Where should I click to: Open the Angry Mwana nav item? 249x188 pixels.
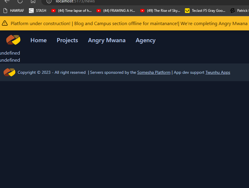coord(107,40)
